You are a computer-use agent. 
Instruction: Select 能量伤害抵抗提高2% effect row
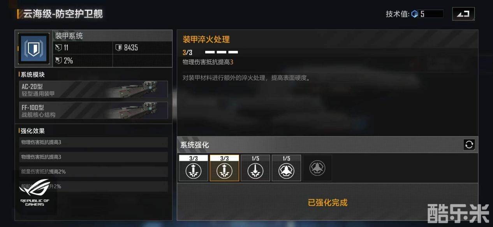tap(93, 171)
